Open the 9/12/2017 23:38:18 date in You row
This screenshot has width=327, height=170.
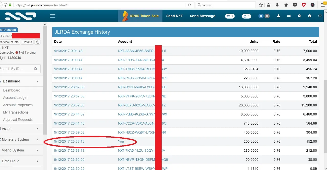coord(69,141)
